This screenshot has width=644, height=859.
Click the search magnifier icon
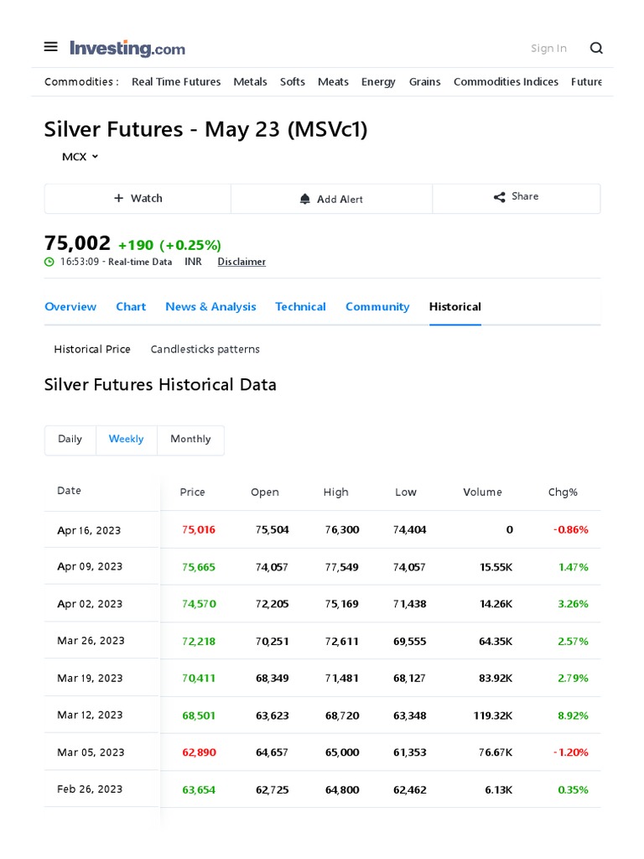tap(596, 48)
